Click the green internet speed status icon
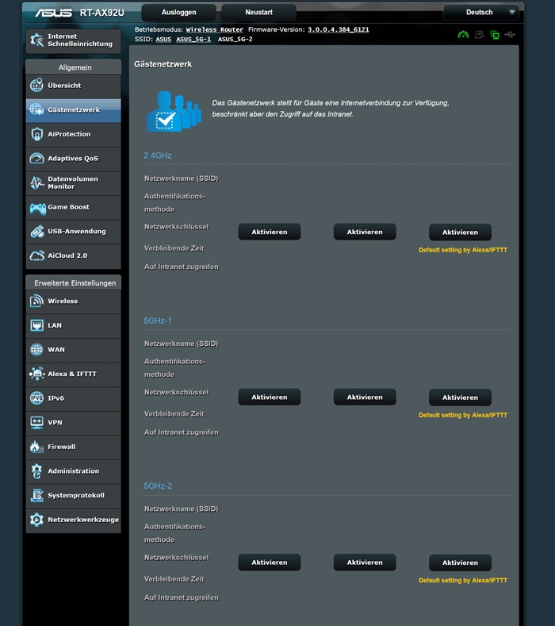The height and width of the screenshot is (626, 555). pos(463,35)
